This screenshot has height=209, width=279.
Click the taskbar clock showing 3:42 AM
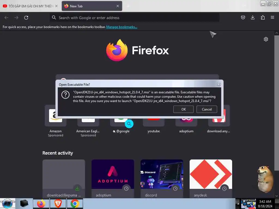pyautogui.click(x=265, y=204)
